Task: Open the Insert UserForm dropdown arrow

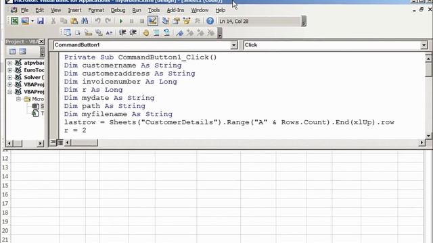Action: pyautogui.click(x=32, y=21)
